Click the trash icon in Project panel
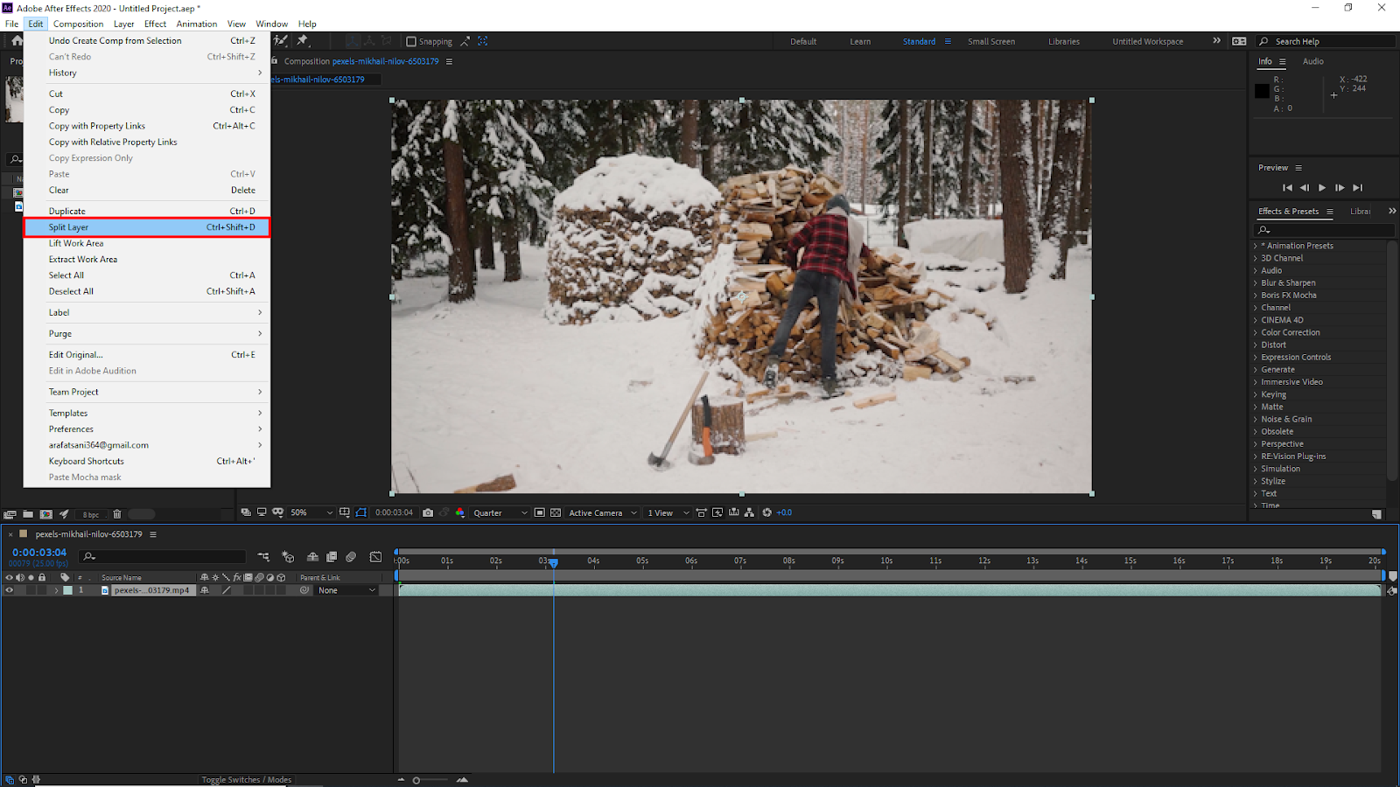1400x787 pixels. pos(117,514)
